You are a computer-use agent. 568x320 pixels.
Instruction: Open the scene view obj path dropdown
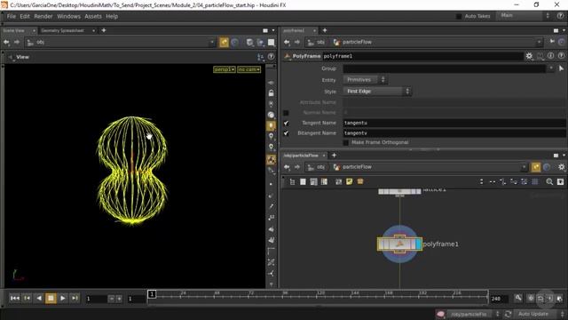click(x=212, y=43)
